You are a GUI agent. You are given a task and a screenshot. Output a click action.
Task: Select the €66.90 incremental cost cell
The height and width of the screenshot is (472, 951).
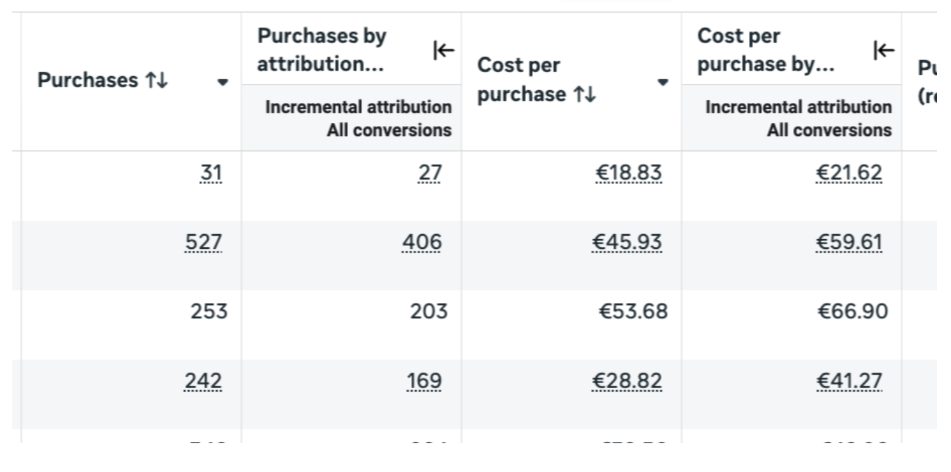click(x=792, y=311)
